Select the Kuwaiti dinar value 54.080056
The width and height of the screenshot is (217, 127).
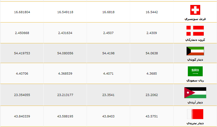point(65,53)
